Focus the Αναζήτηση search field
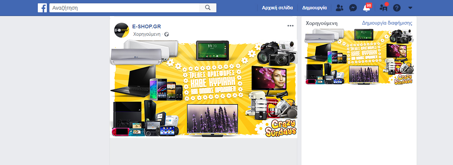Image resolution: width=453 pixels, height=165 pixels. tap(125, 8)
